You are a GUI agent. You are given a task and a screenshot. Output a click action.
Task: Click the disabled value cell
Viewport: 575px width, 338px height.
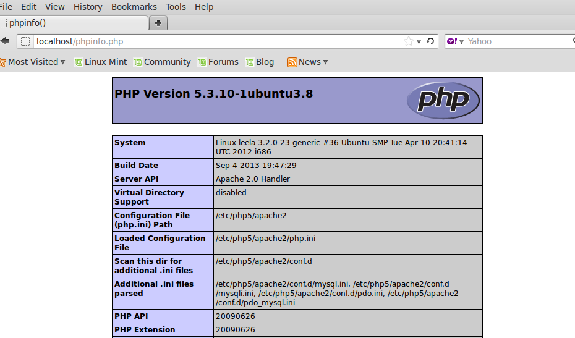pos(231,192)
